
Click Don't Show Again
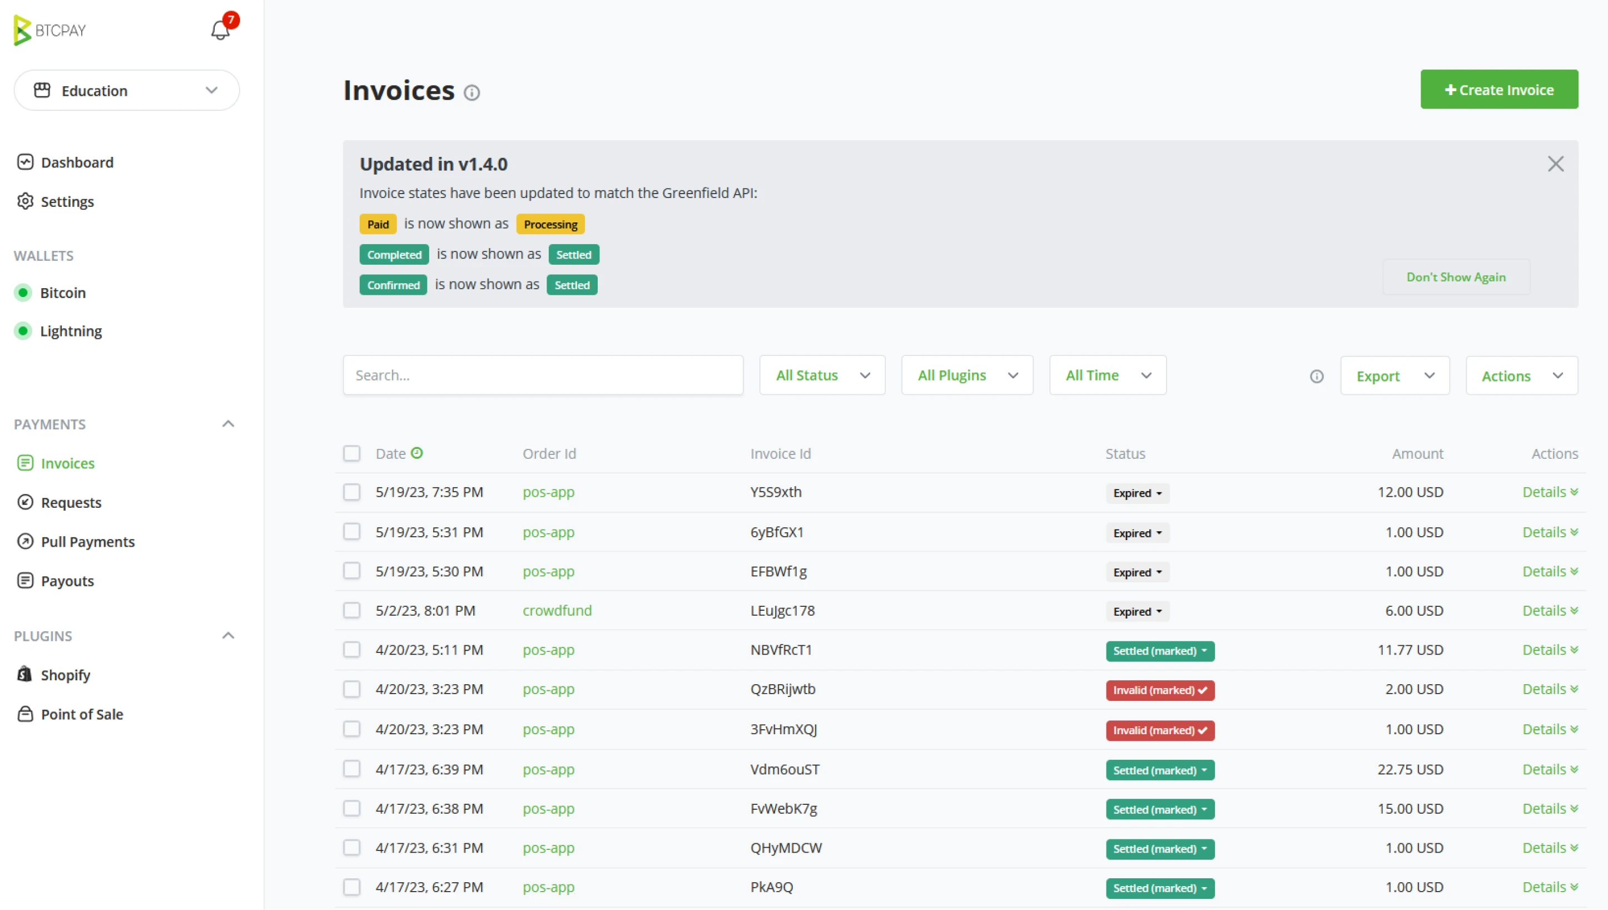point(1455,277)
